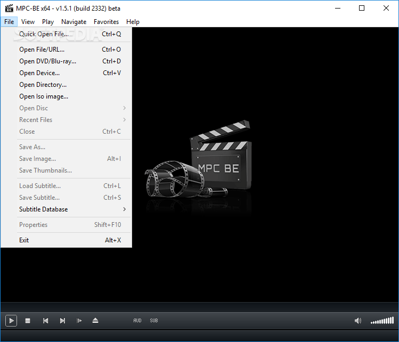Open the View menu
This screenshot has height=342, width=399.
[28, 22]
